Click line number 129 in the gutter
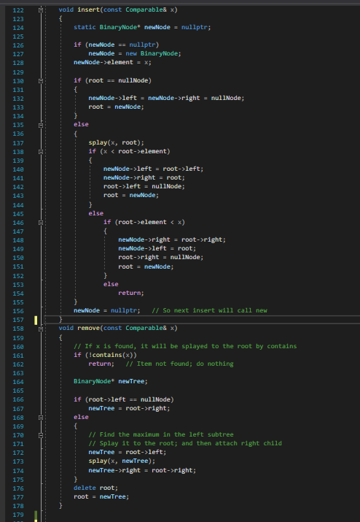The width and height of the screenshot is (360, 522). click(18, 72)
